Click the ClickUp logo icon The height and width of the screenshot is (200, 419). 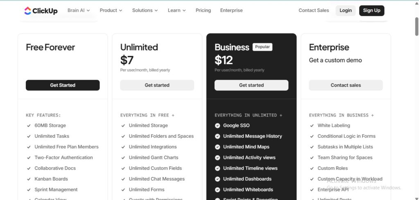point(28,11)
